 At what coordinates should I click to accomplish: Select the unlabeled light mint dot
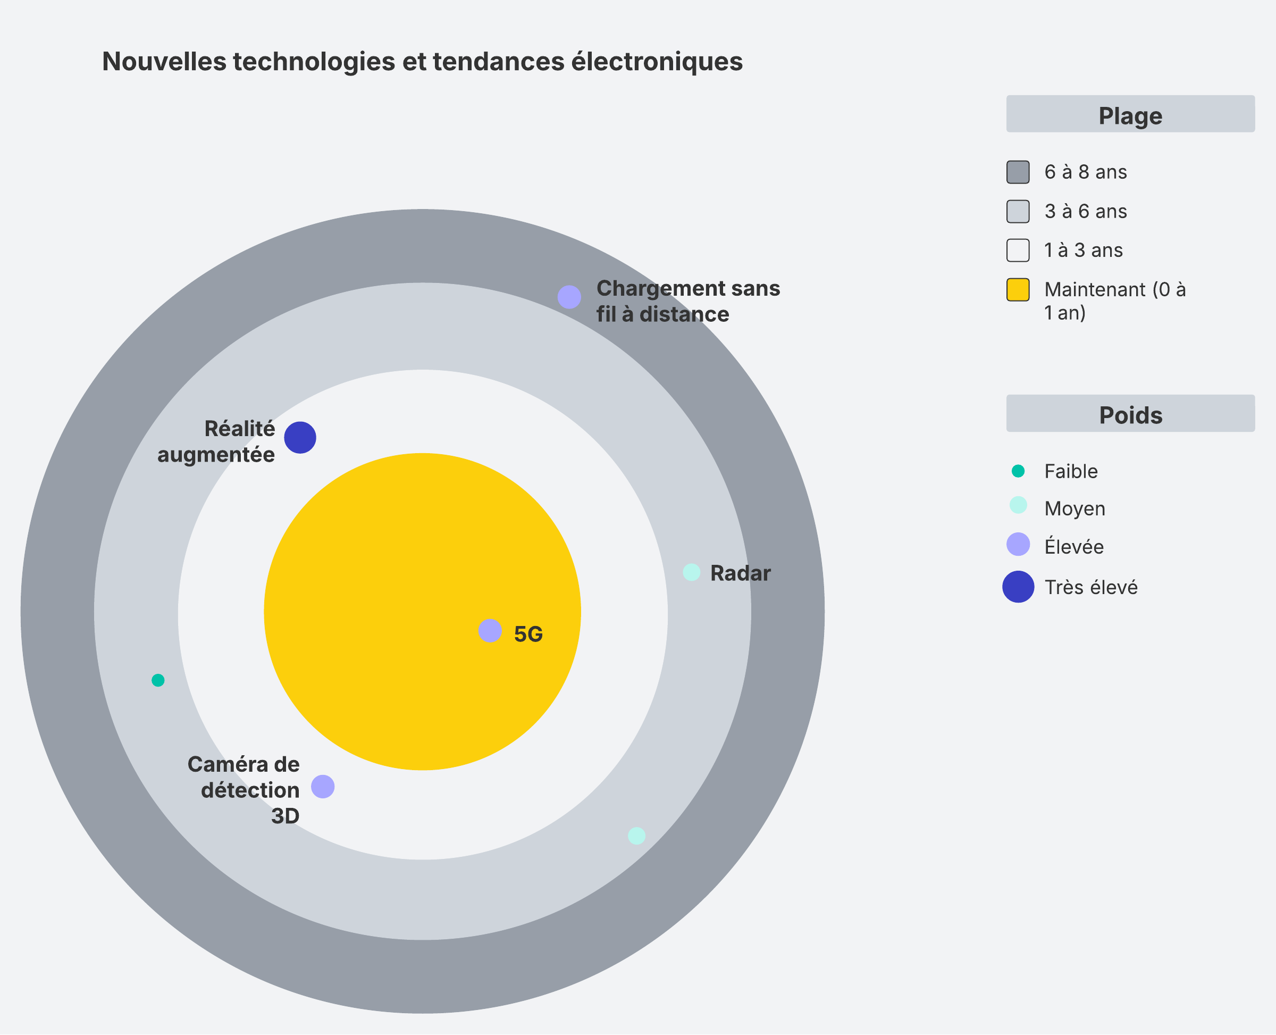coord(636,836)
